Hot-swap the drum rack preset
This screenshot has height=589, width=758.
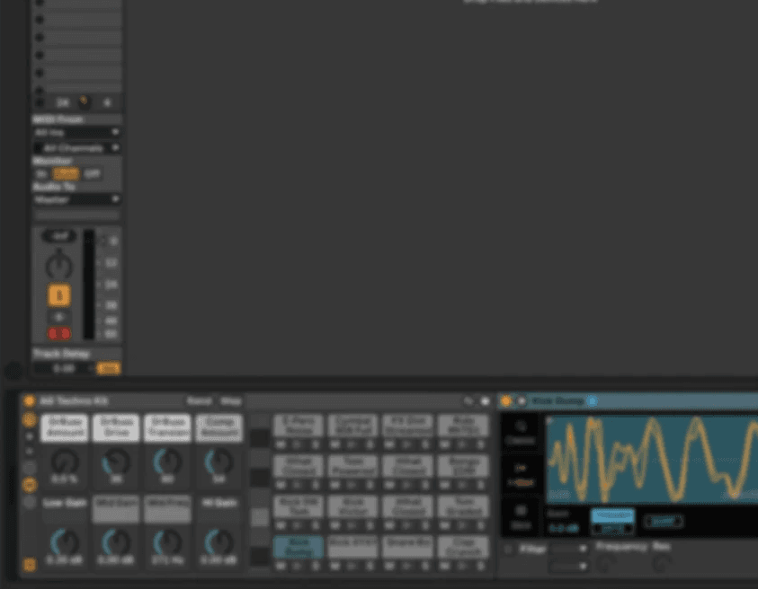[x=468, y=401]
